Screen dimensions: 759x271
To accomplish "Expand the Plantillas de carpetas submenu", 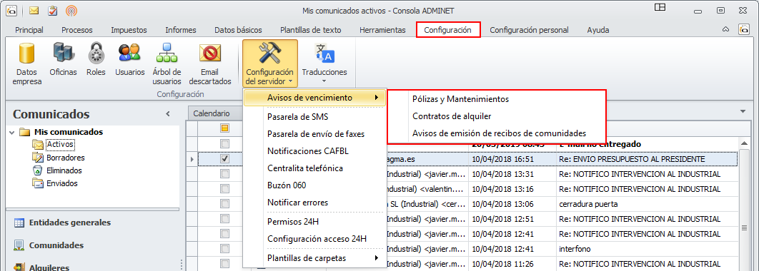I will (314, 258).
